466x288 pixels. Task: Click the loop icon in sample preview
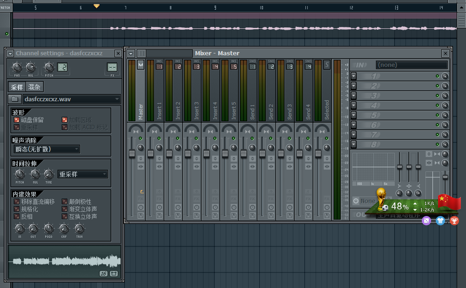[114, 274]
